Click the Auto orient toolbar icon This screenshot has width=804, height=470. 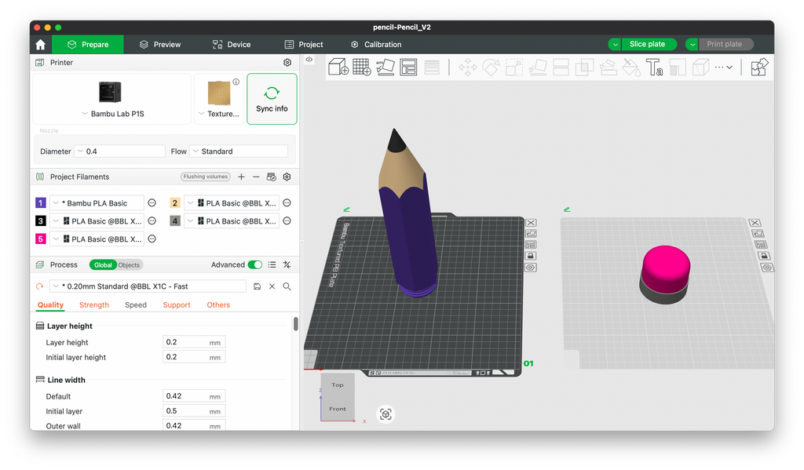(x=385, y=67)
